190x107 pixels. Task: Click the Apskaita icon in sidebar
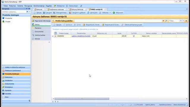coord(3,90)
